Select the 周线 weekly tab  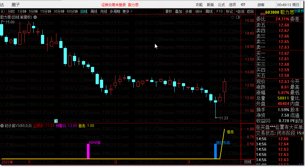tap(94, 11)
